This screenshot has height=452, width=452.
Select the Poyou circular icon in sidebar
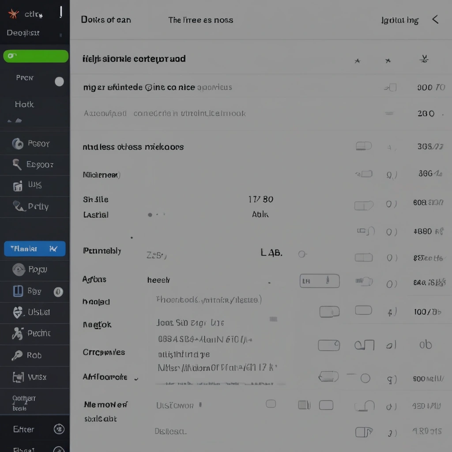[19, 270]
